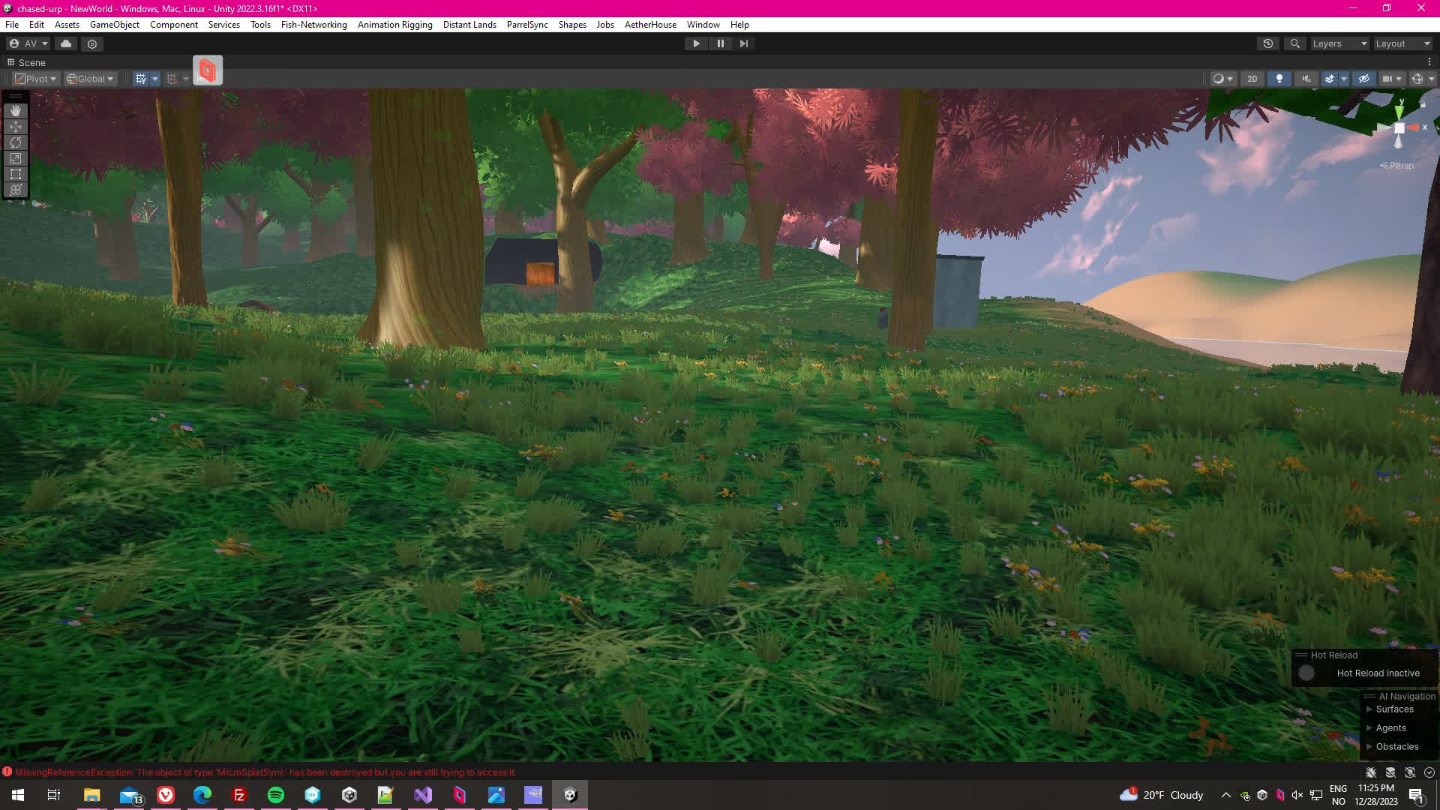Select the Transform tool
Screen dimensions: 1440x810
point(16,190)
